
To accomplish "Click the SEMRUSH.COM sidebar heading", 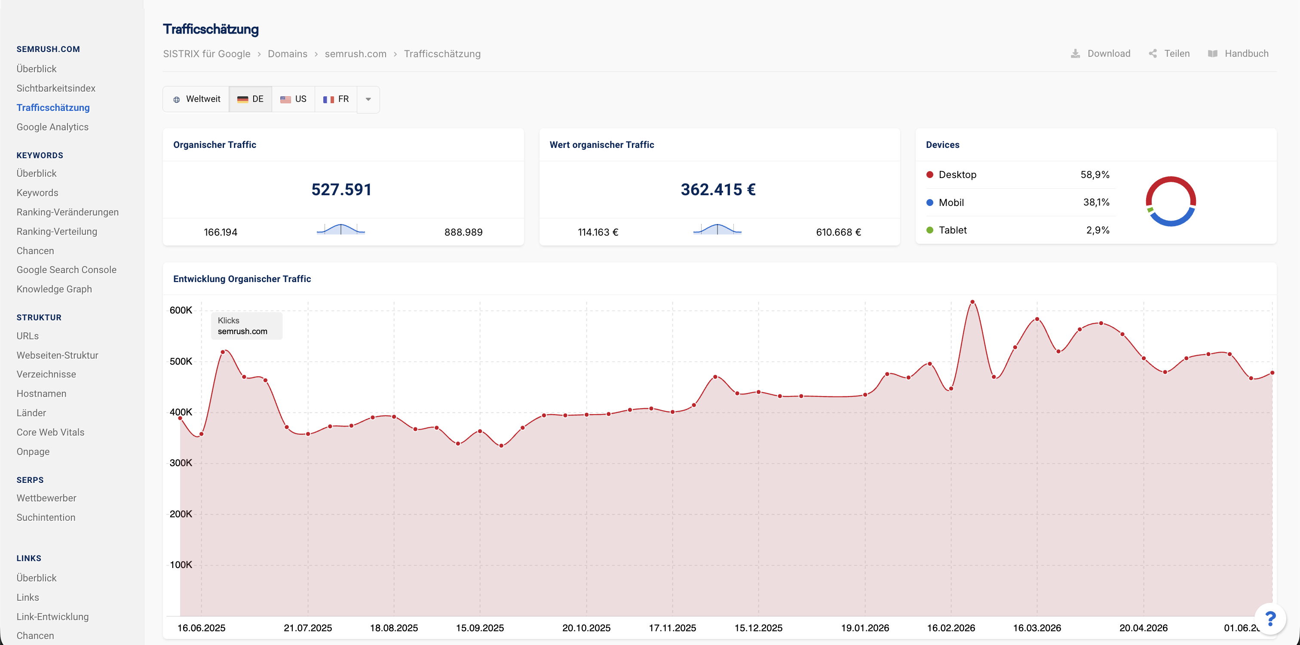I will (x=49, y=49).
